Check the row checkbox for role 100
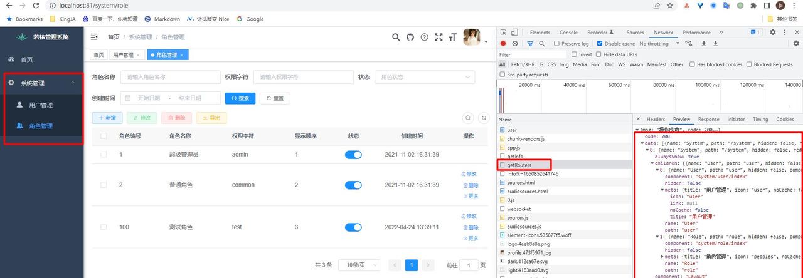This screenshot has width=803, height=278. pos(104,227)
